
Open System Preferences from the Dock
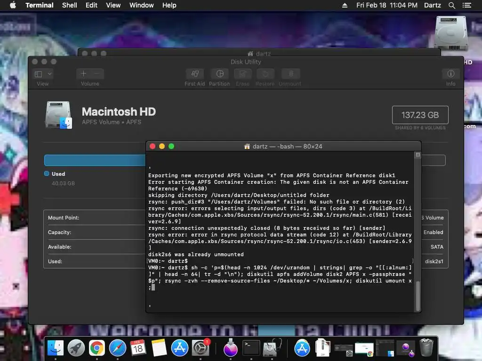[201, 348]
